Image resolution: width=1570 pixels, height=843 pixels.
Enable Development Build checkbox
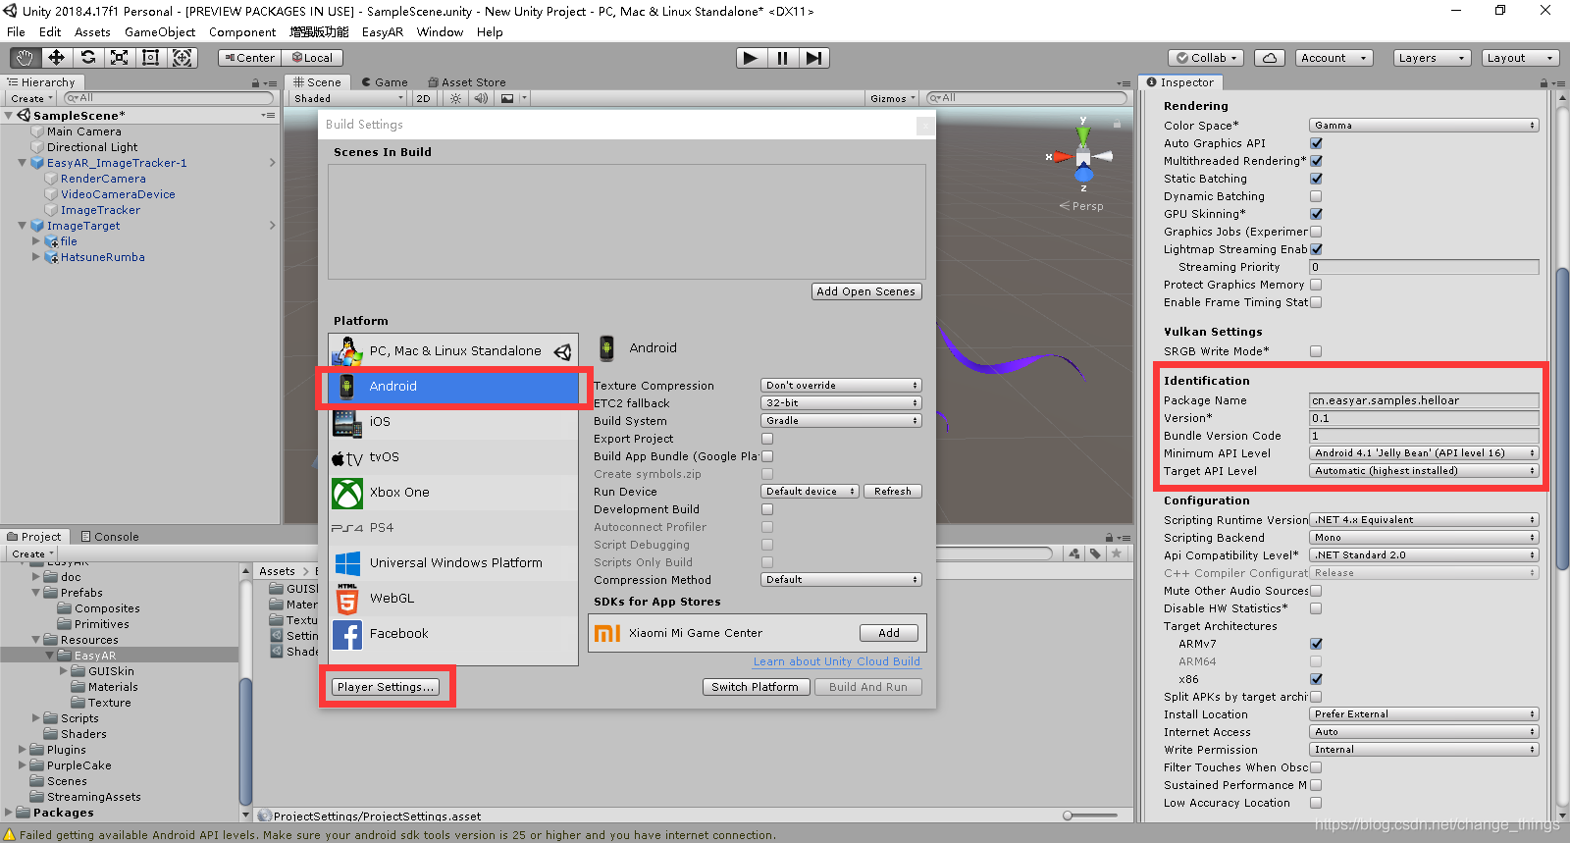pyautogui.click(x=767, y=509)
